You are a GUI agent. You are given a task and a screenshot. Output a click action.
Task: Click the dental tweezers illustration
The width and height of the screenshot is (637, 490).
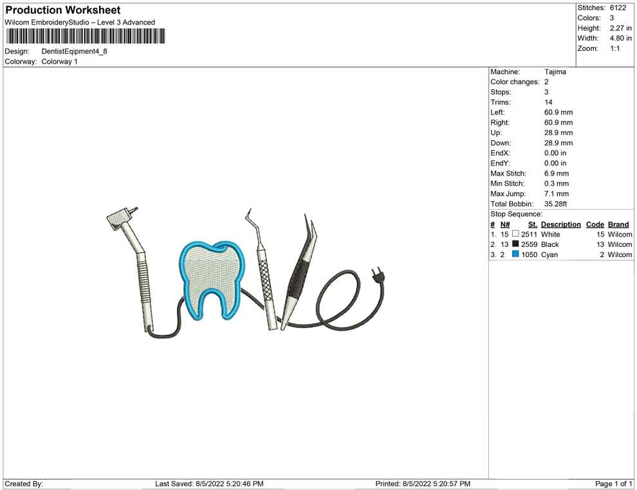point(300,272)
